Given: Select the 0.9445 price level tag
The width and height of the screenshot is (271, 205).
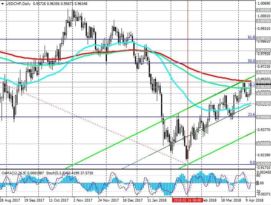Looking at the screenshot, I should [263, 117].
